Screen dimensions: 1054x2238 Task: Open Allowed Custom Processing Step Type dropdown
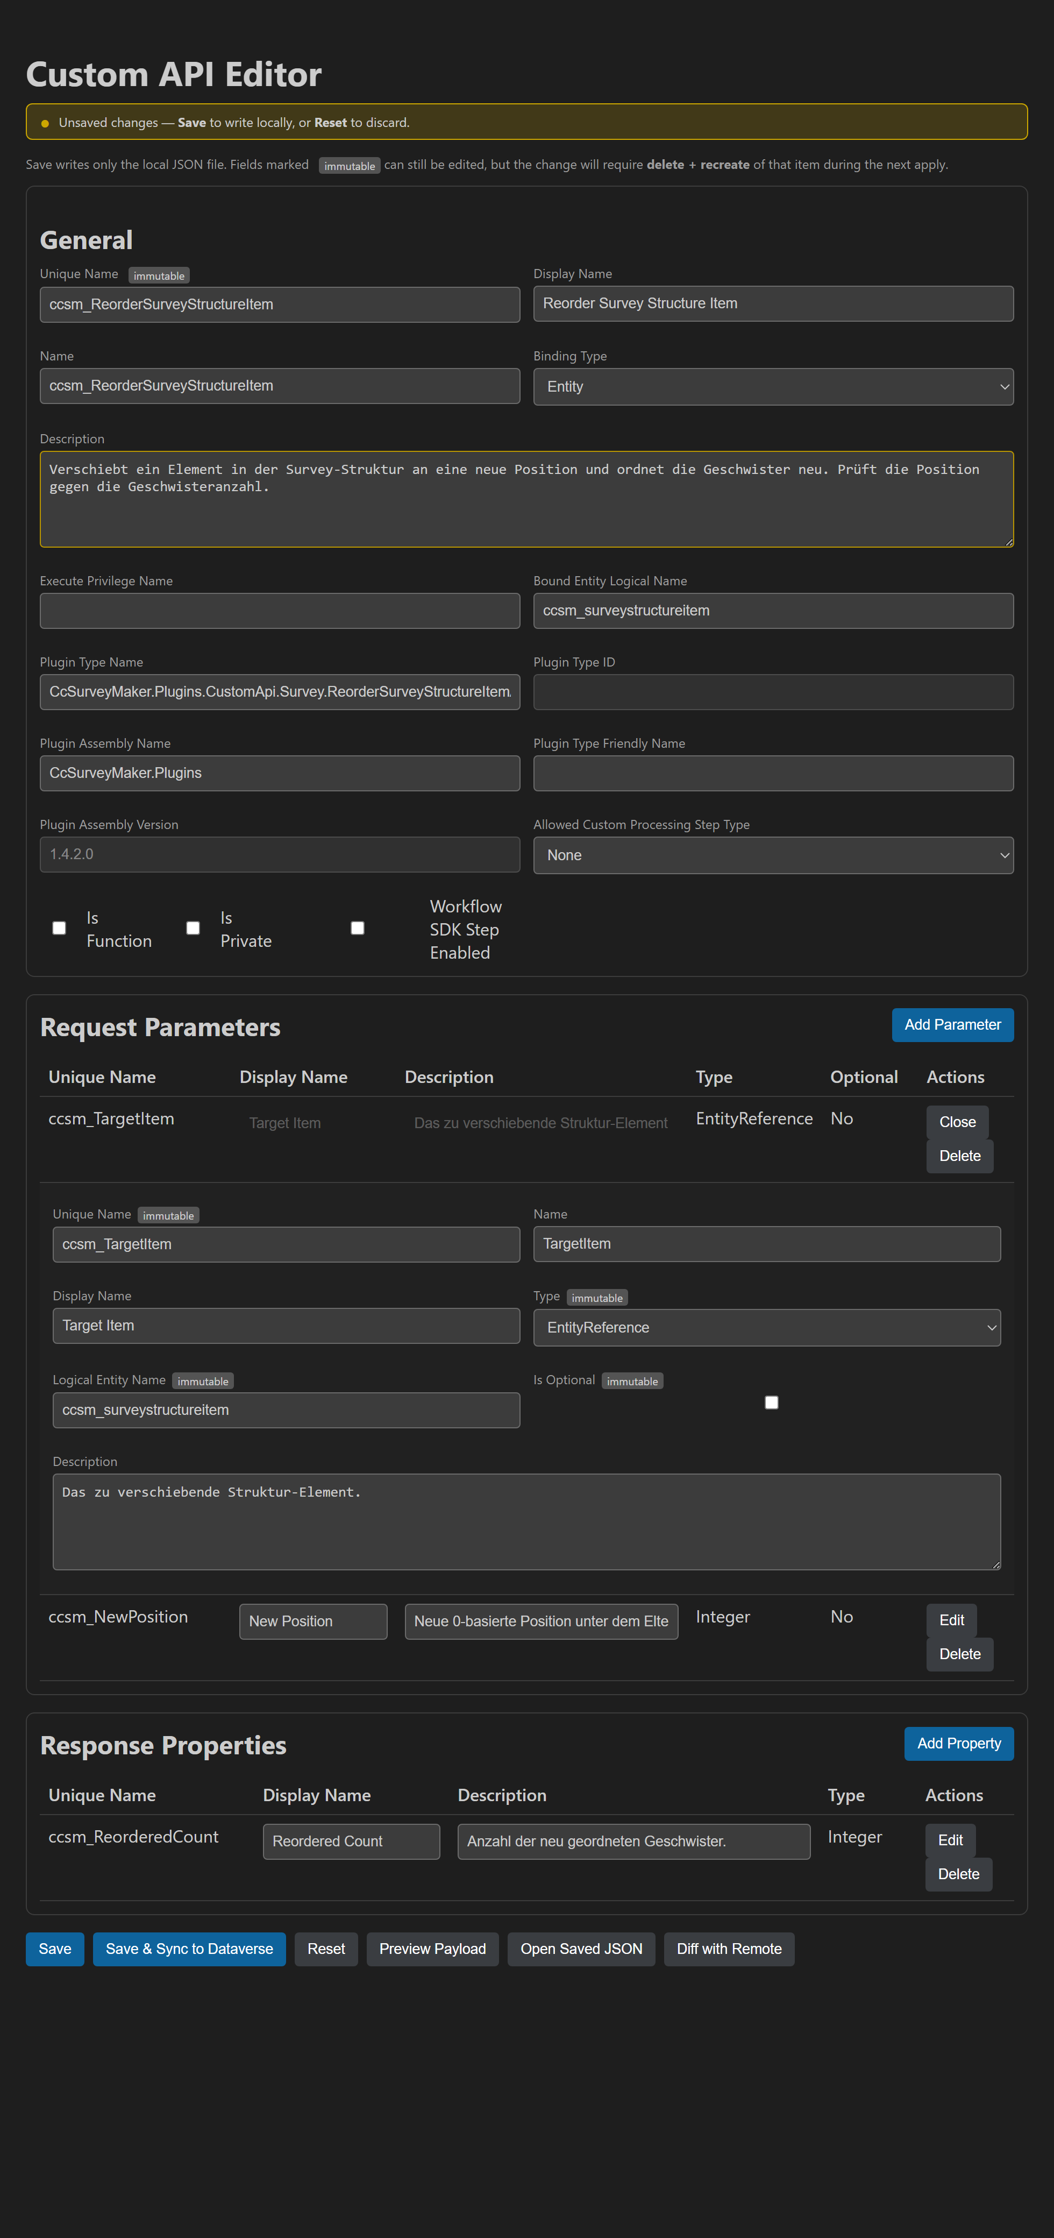click(773, 855)
